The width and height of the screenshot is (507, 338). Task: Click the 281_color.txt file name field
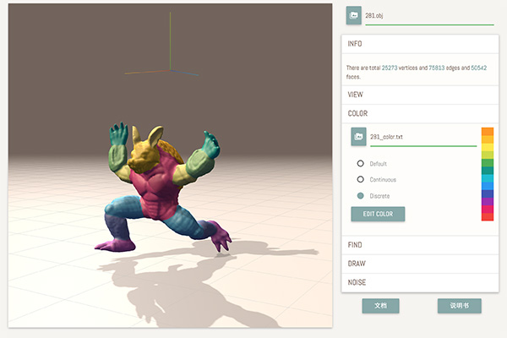pyautogui.click(x=423, y=137)
